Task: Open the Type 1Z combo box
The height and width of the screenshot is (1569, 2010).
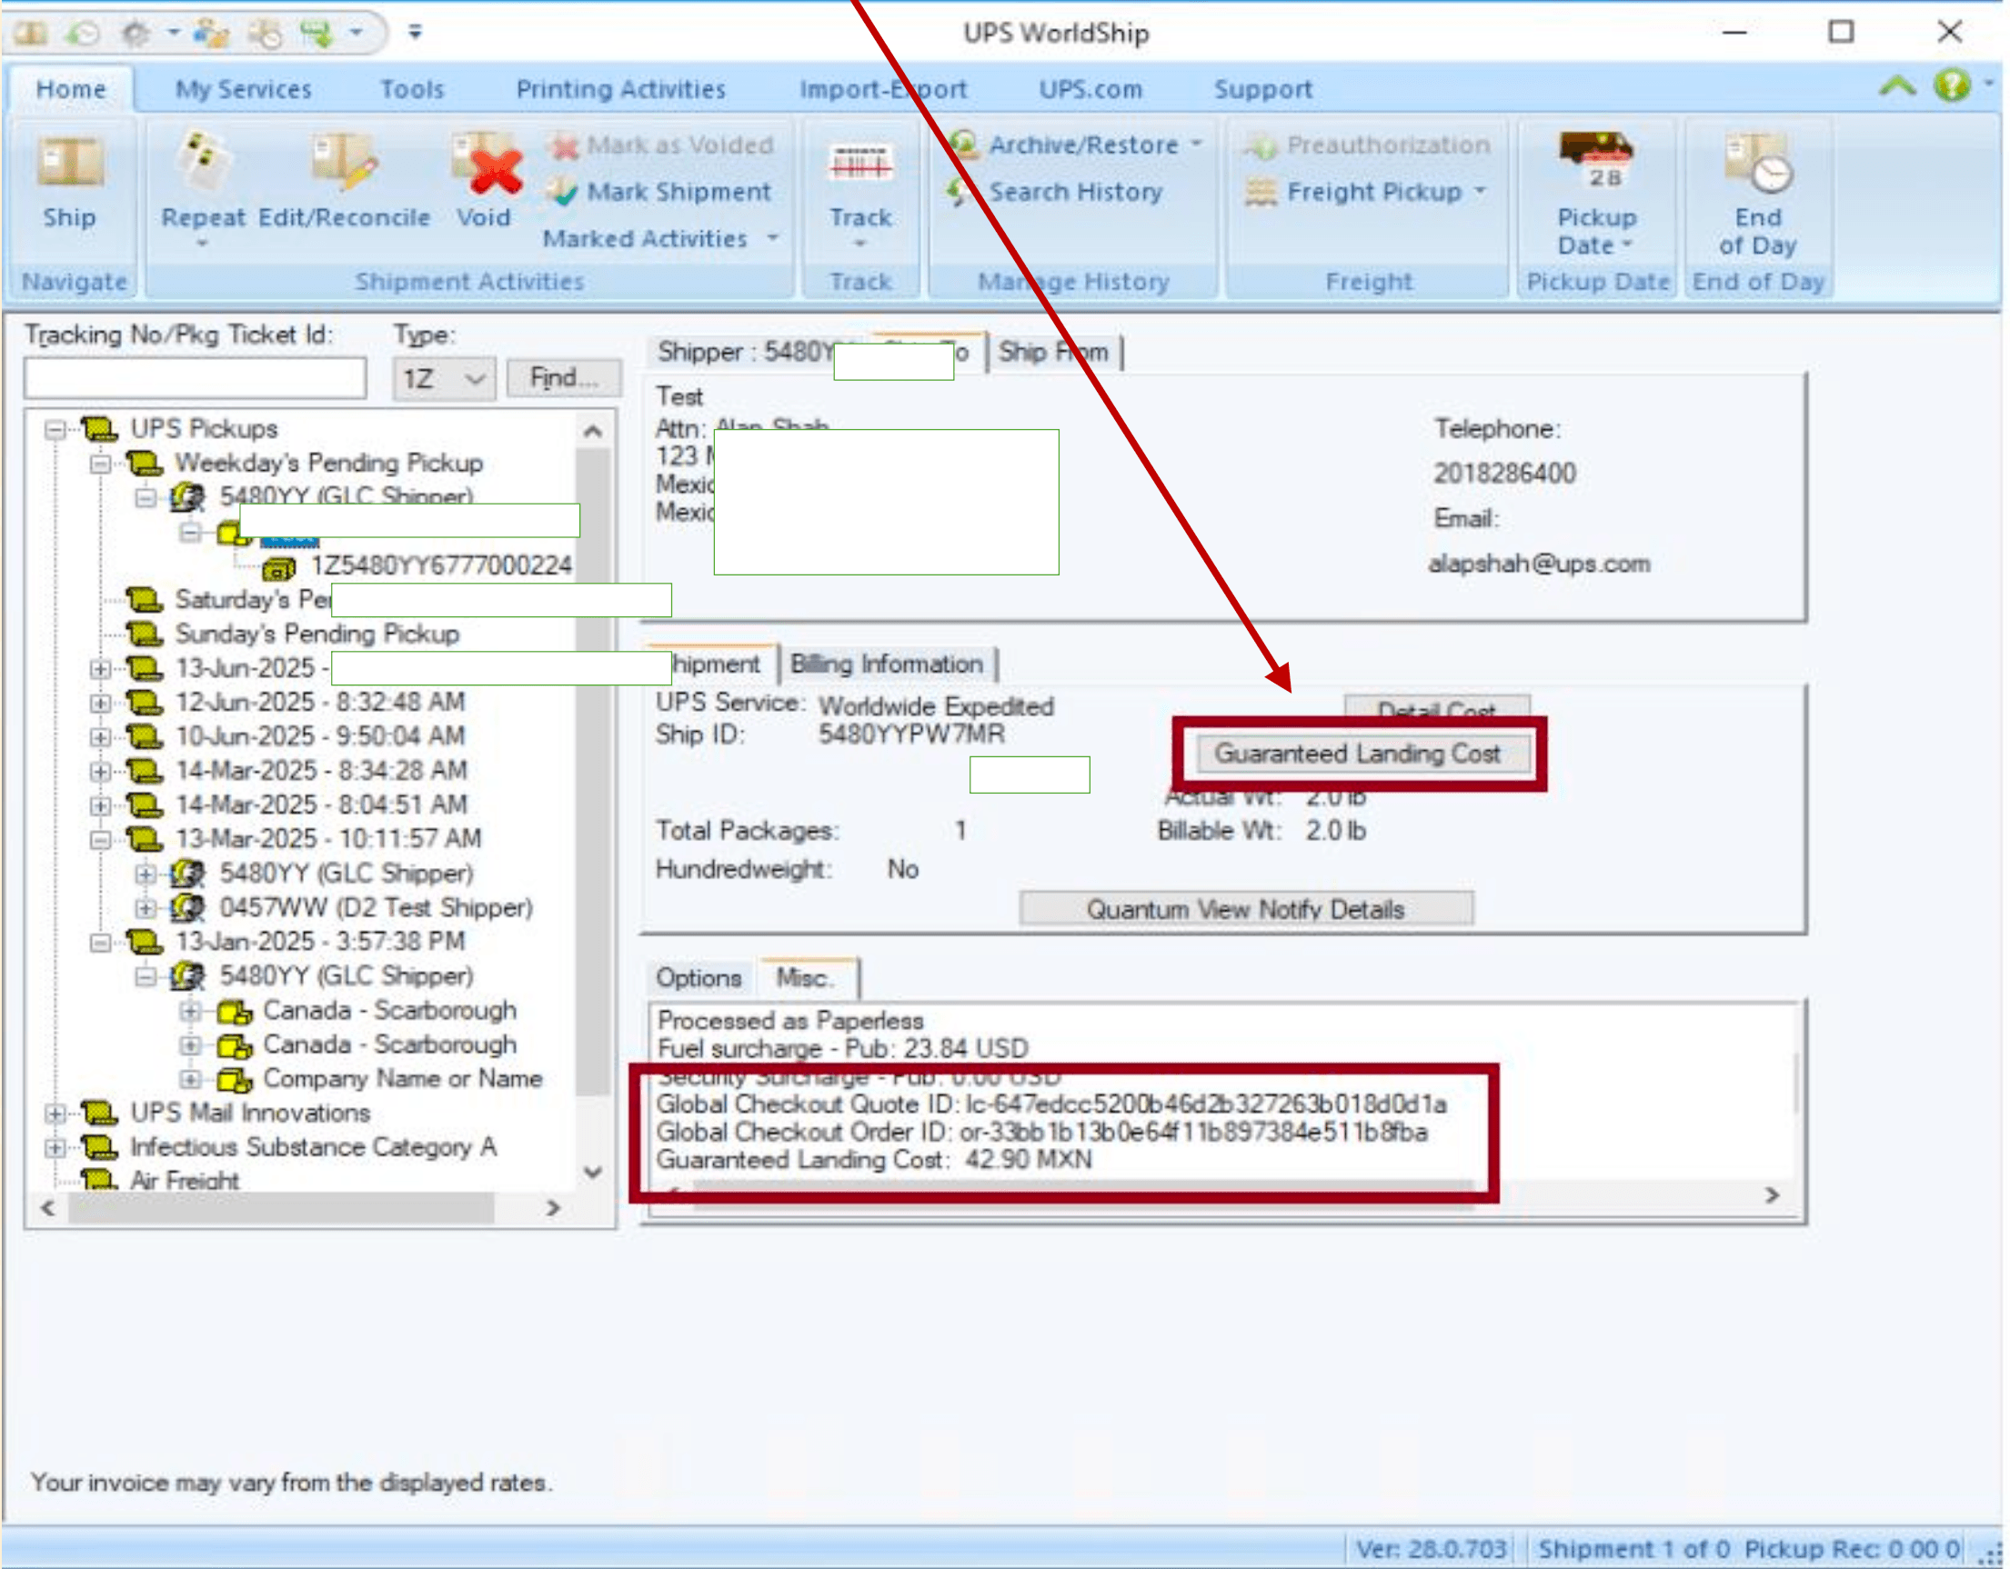Action: (445, 379)
